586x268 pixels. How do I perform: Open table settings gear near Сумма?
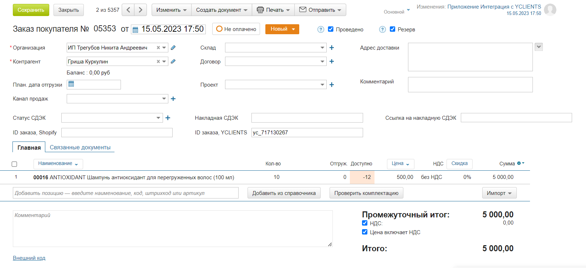pos(520,163)
